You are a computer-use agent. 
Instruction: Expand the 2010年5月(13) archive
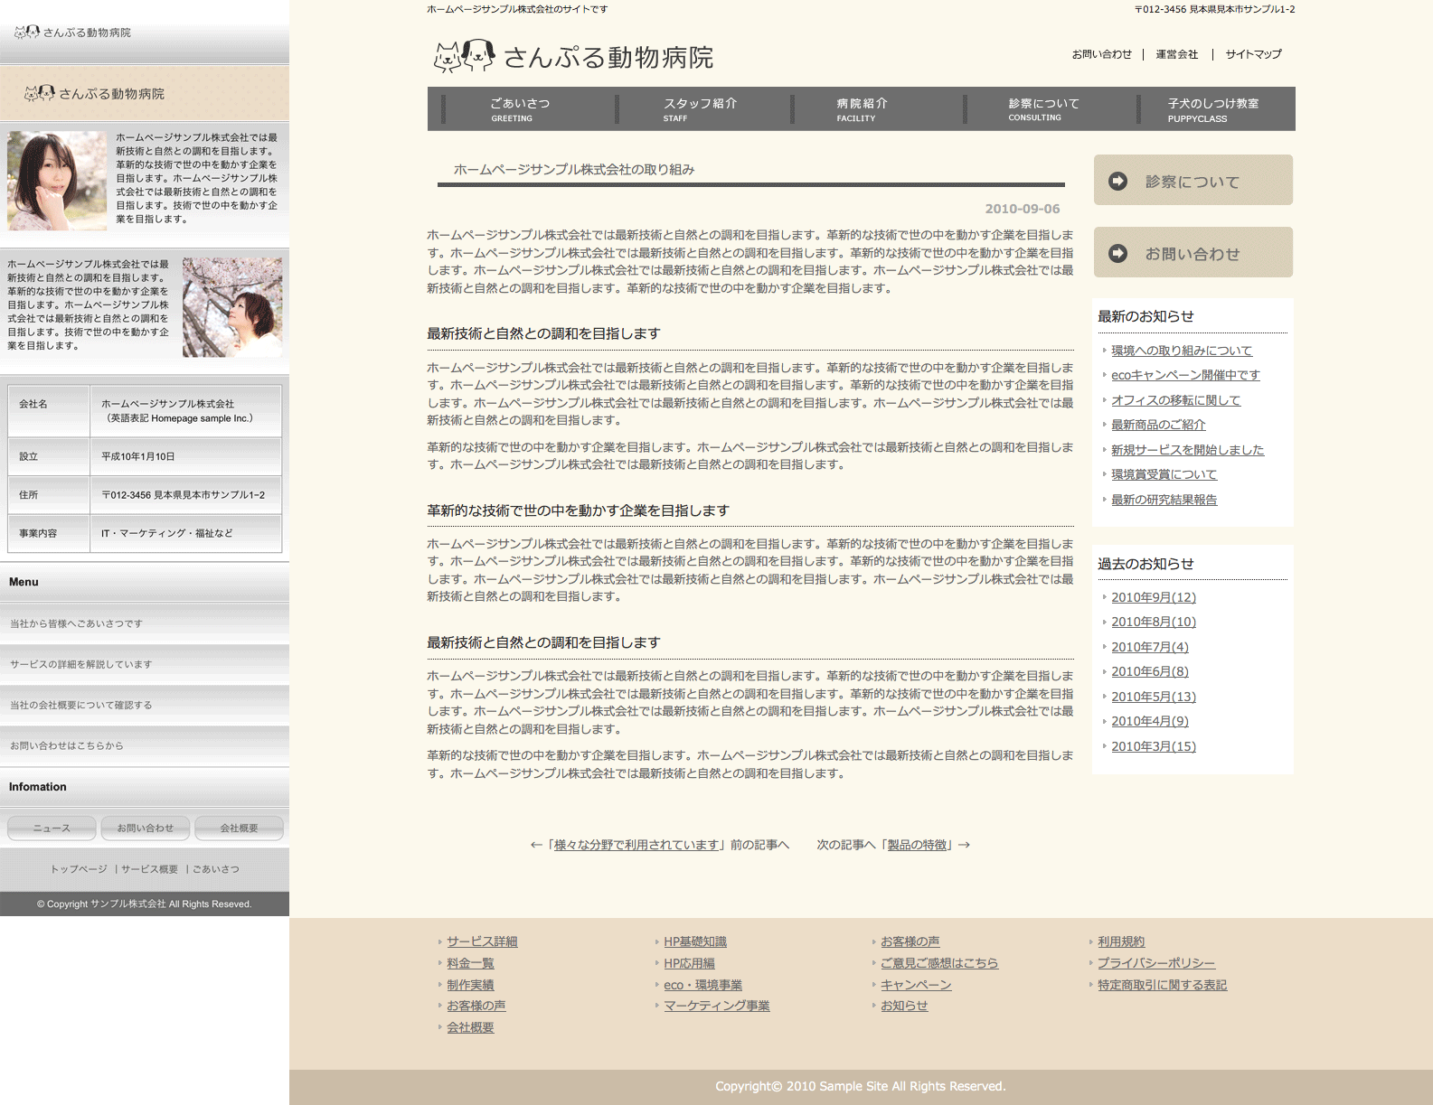tap(1153, 697)
